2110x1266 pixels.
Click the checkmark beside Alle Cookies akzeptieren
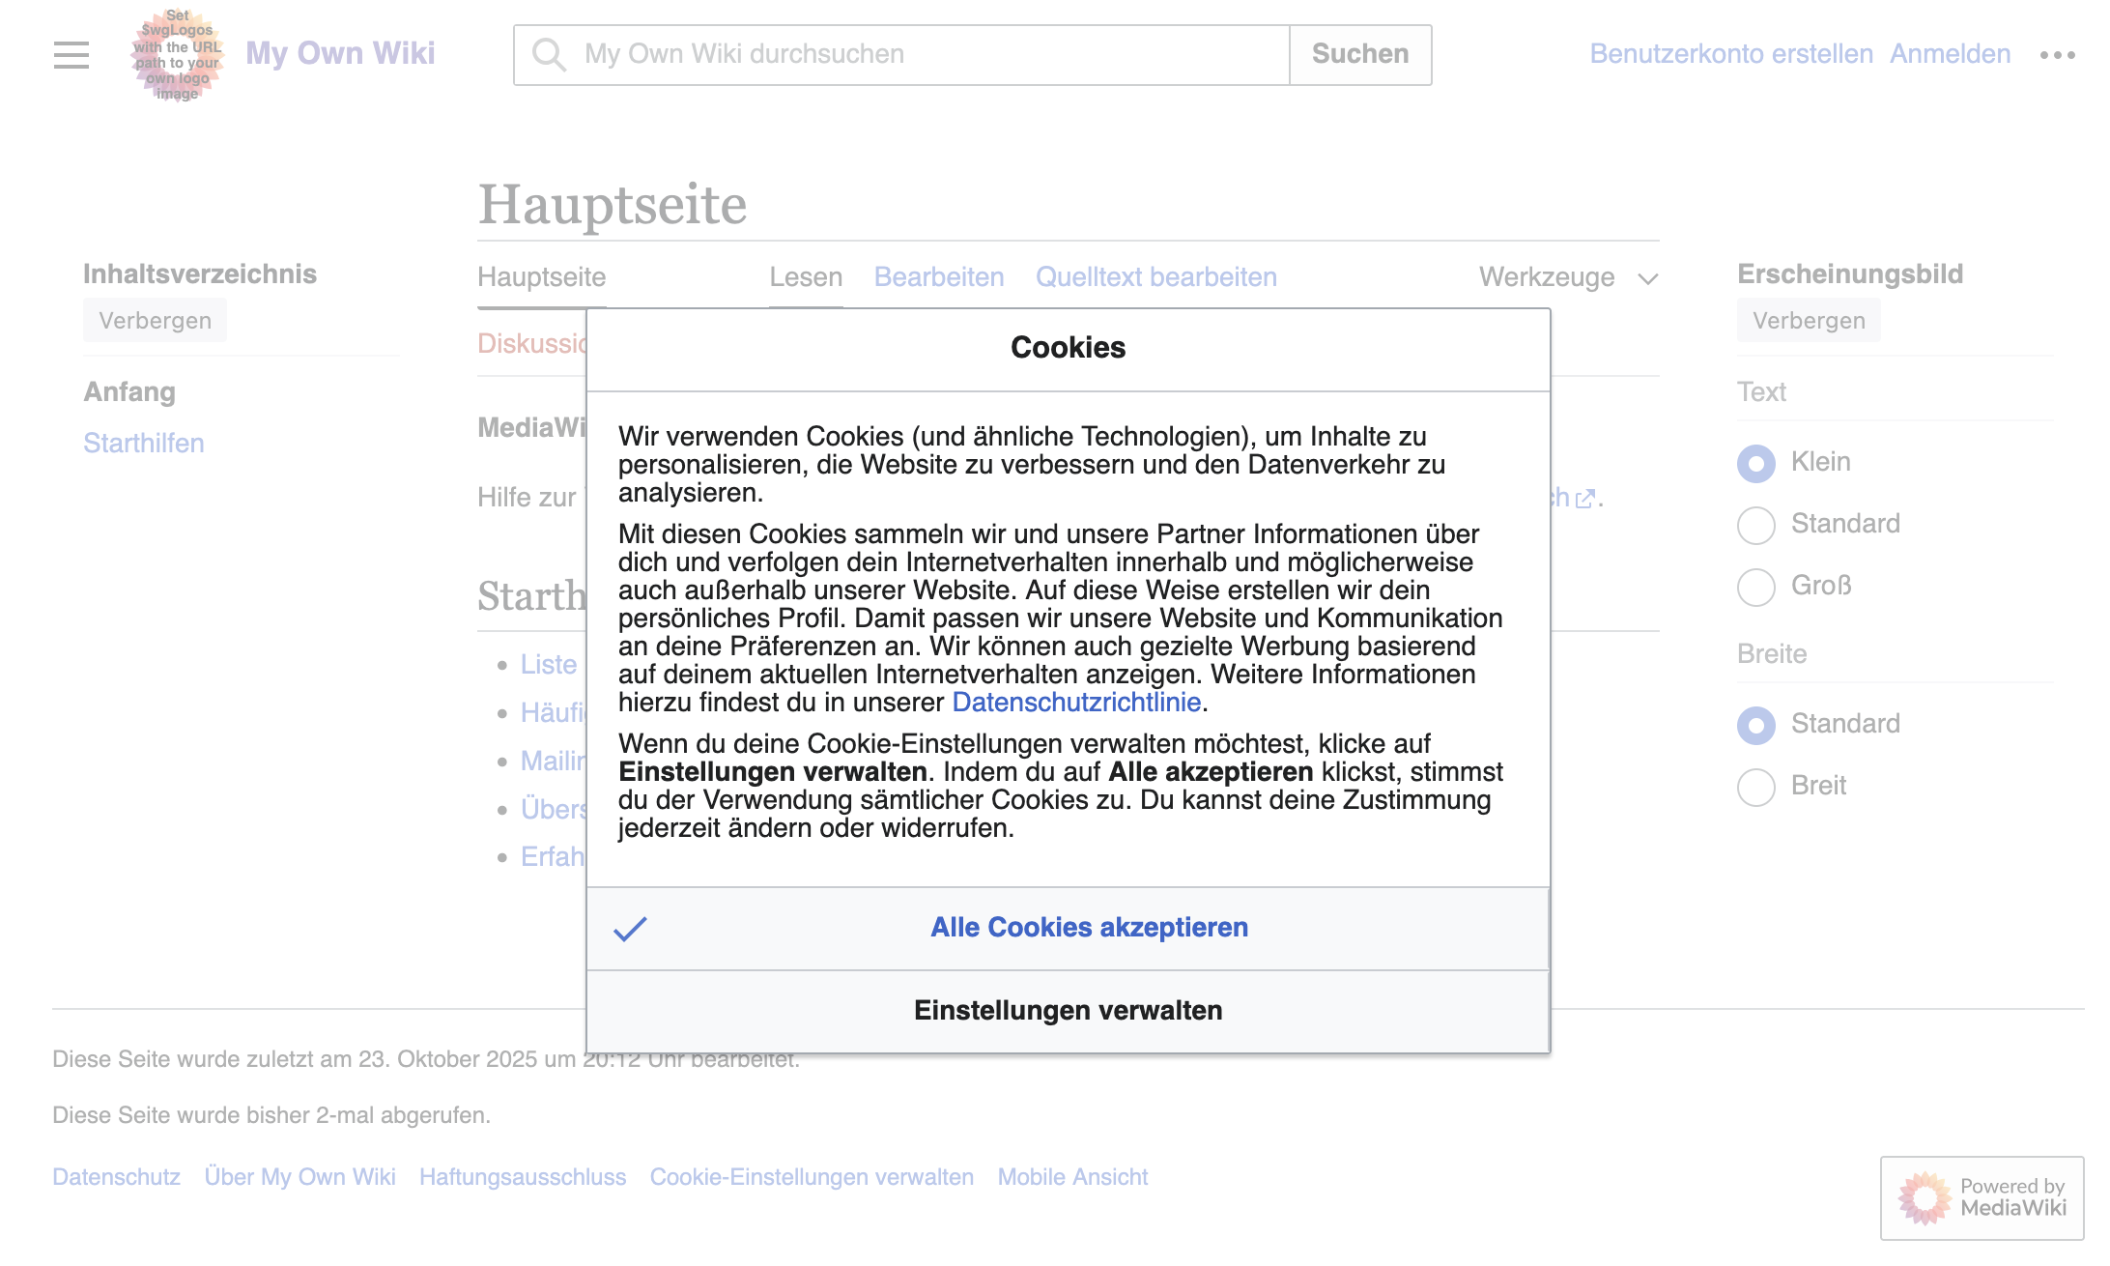point(630,929)
